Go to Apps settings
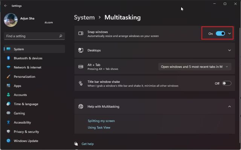Image resolution: width=241 pixels, height=150 pixels. 34,86
